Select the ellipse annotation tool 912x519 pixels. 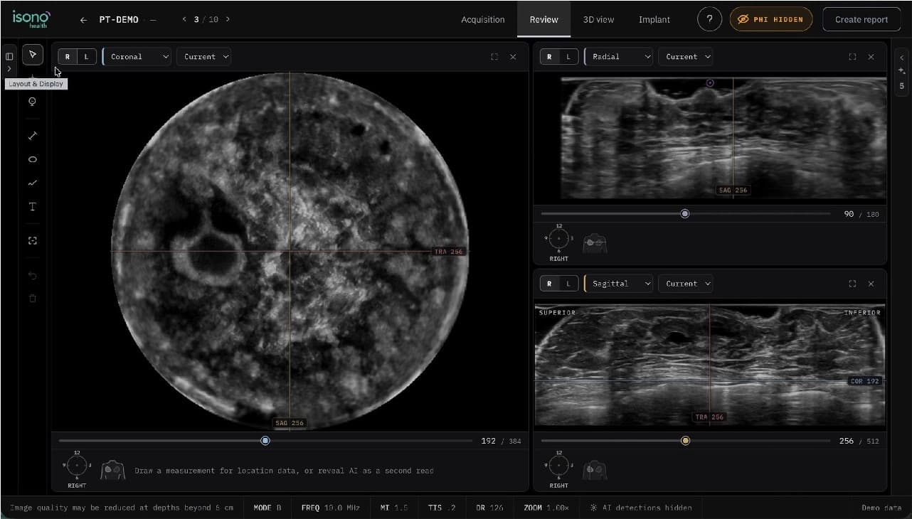coord(32,159)
